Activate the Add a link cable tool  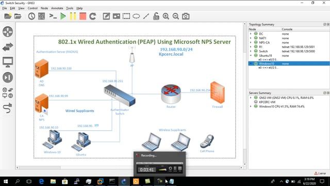(x=8, y=108)
